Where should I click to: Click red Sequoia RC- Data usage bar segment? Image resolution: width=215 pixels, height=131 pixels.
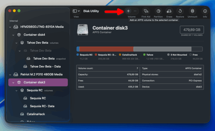tap(106, 49)
